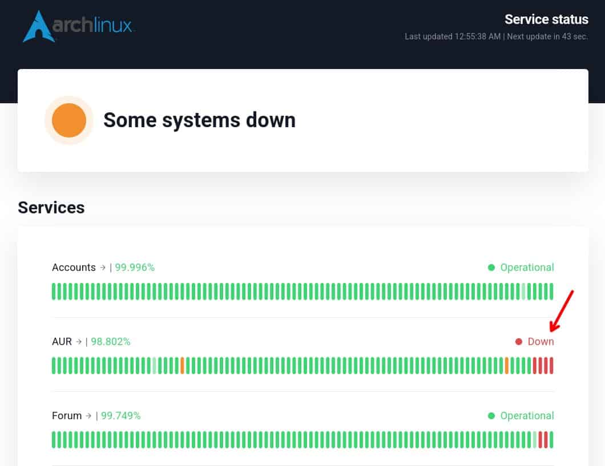Viewport: 605px width, 466px height.
Task: Click the orange status circle in the banner
Action: click(x=69, y=120)
